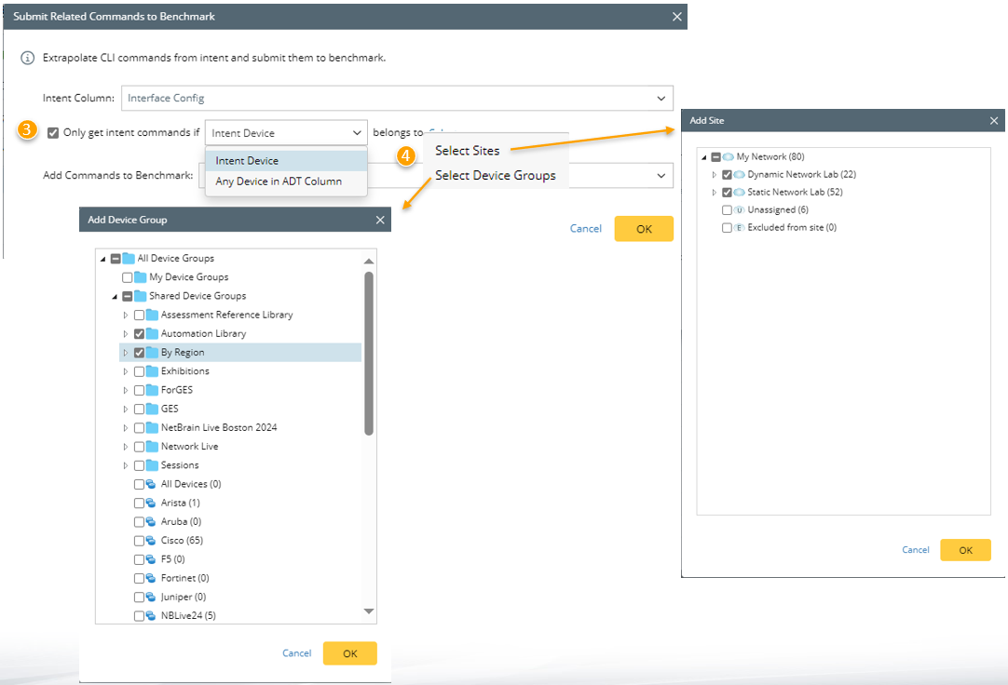1008x685 pixels.
Task: Collapse the Shared Device Groups node
Action: (115, 296)
